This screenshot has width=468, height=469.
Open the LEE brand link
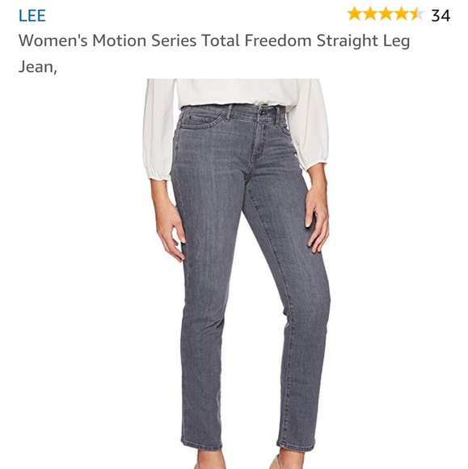(32, 15)
